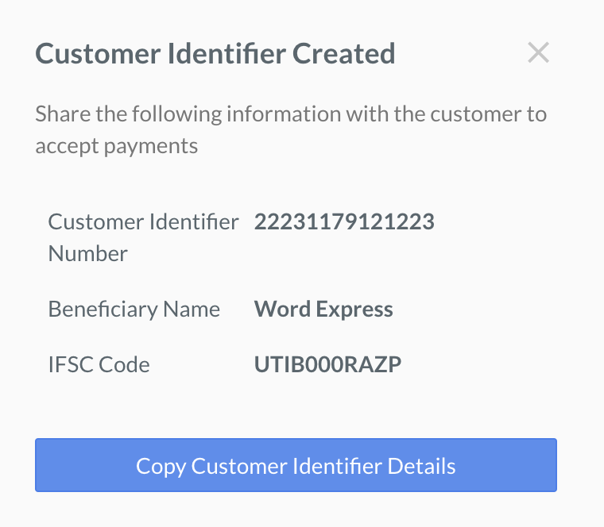Click the Customer Identifier label text
Image resolution: width=604 pixels, height=527 pixels.
point(143,222)
